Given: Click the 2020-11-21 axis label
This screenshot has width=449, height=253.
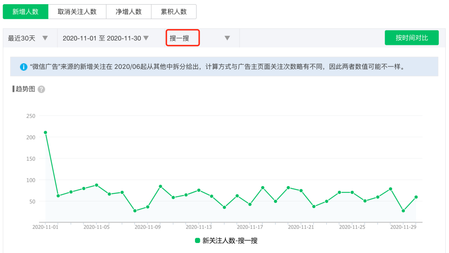Looking at the screenshot, I should pos(301,227).
